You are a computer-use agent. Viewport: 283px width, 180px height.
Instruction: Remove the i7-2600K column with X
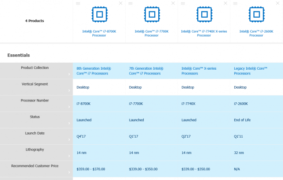coord(278,3)
